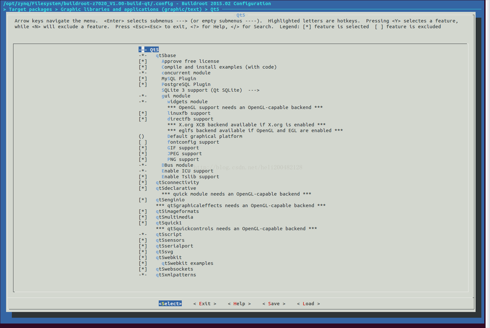
Task: Select Enable ICU support entry
Action: (187, 171)
